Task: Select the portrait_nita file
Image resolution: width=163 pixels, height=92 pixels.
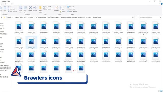Action: pyautogui.click(x=44, y=56)
